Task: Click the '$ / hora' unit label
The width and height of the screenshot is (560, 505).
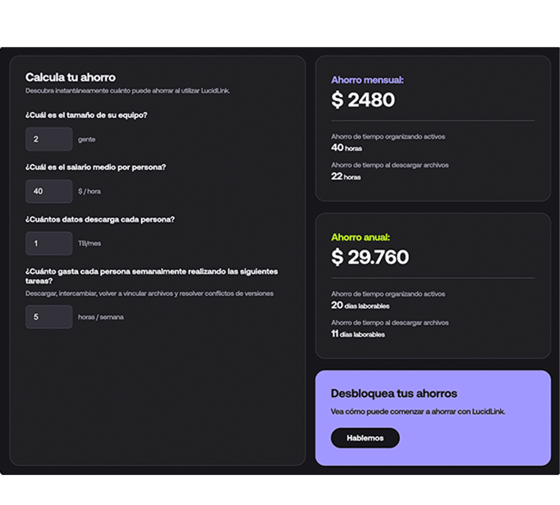Action: tap(89, 192)
